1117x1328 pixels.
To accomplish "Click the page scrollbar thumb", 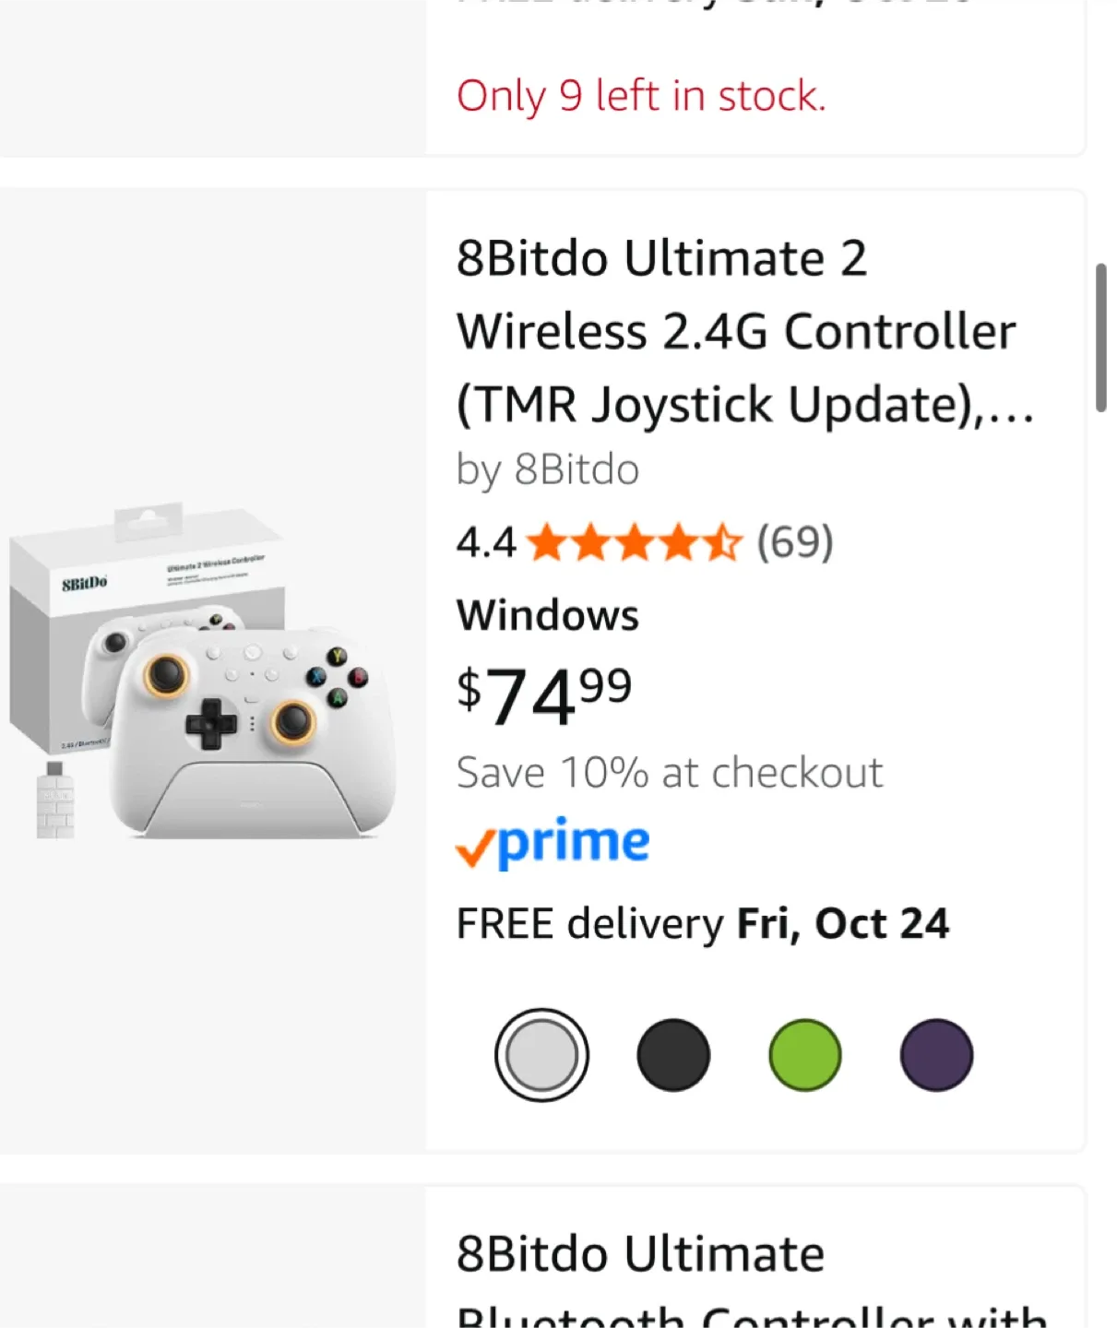I will [x=1100, y=338].
